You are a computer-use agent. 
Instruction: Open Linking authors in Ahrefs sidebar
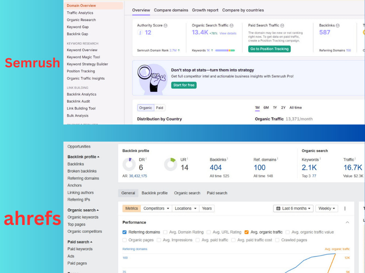pos(81,193)
